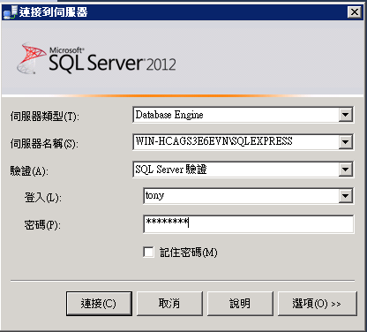The width and height of the screenshot is (367, 332).
Task: Click the 記住密碼(M) label text
Action: pos(189,253)
